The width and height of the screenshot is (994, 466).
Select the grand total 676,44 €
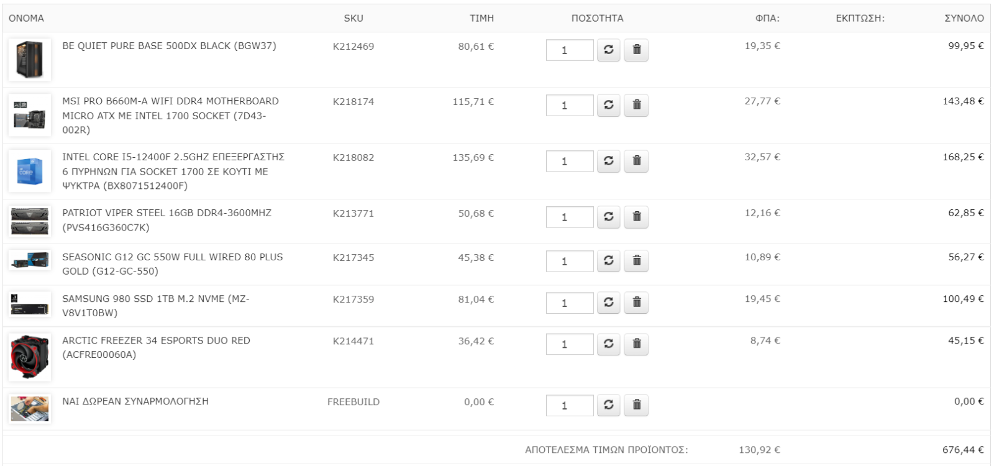[963, 450]
